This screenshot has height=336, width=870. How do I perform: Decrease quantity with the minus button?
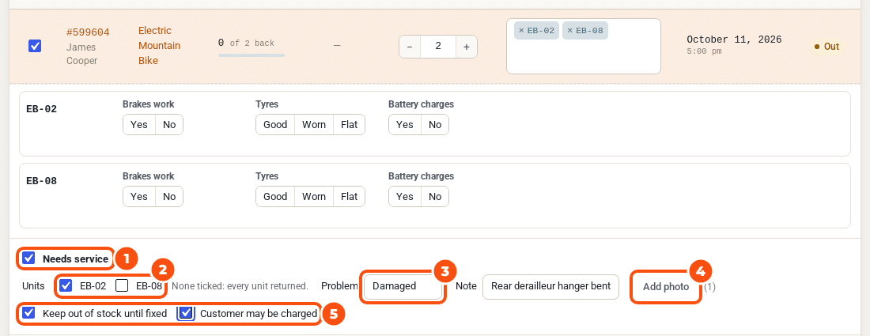click(x=410, y=47)
